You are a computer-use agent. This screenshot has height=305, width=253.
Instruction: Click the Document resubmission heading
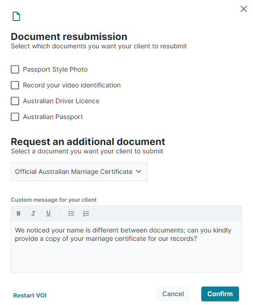pos(69,37)
